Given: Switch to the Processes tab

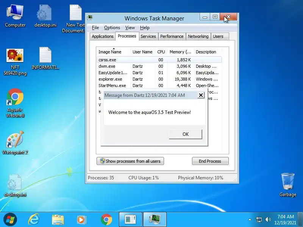Looking at the screenshot, I should tap(127, 36).
